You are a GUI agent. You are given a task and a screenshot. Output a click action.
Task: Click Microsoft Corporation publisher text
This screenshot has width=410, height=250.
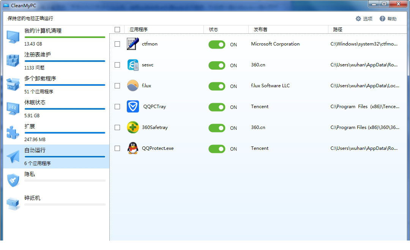(275, 44)
